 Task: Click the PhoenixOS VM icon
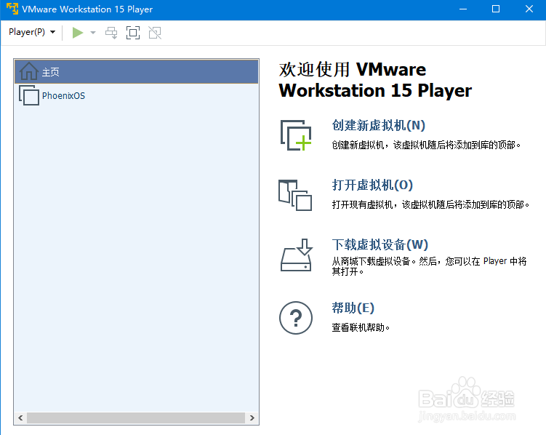tap(29, 95)
